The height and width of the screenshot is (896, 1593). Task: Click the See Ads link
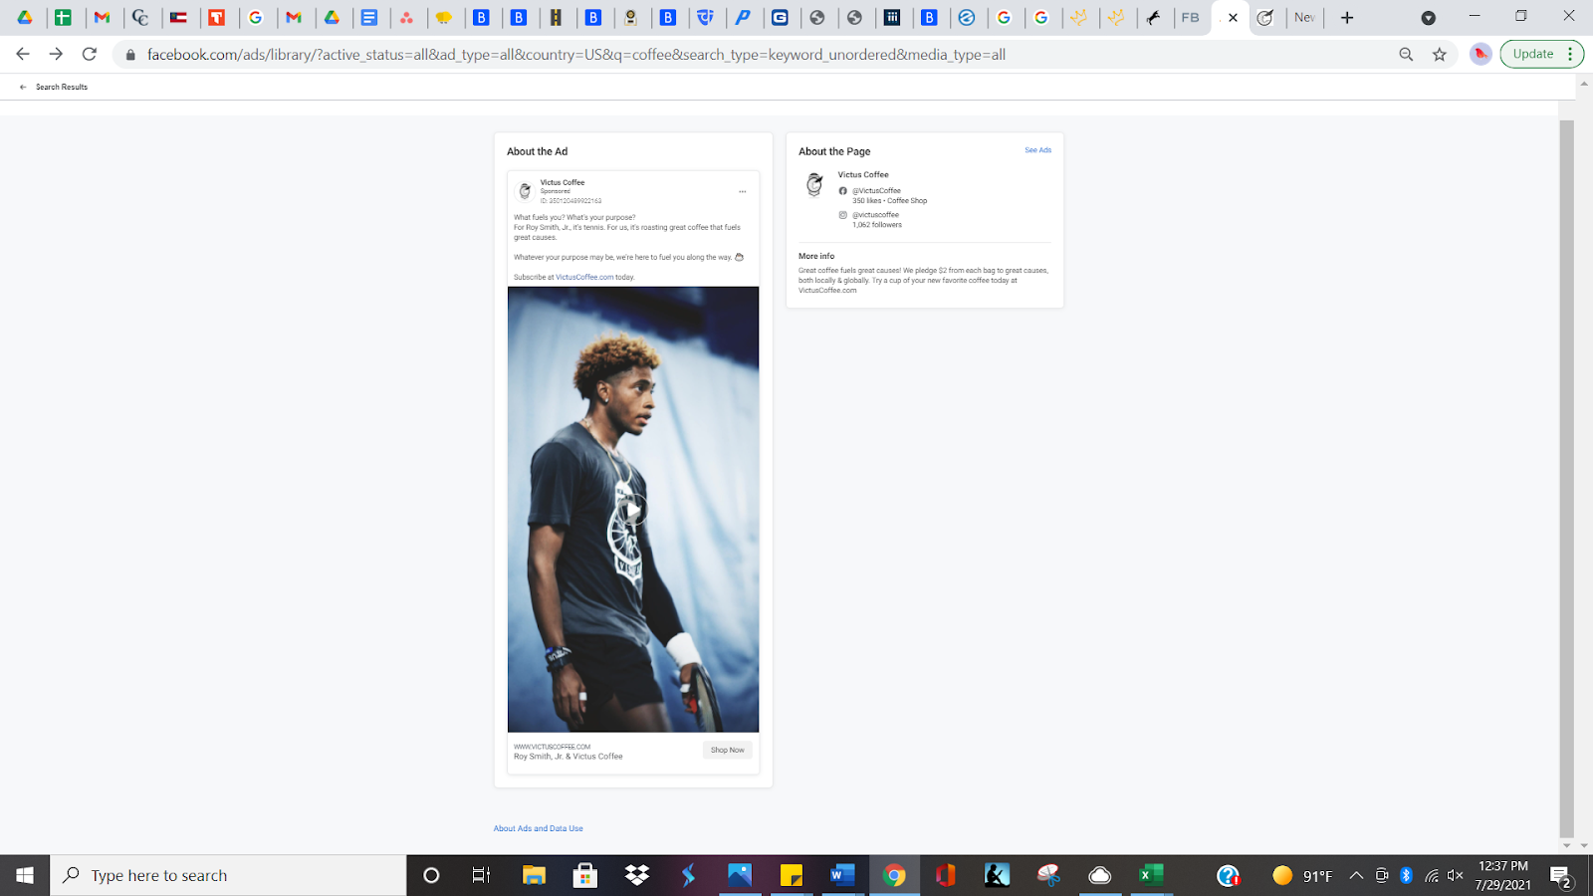tap(1037, 150)
